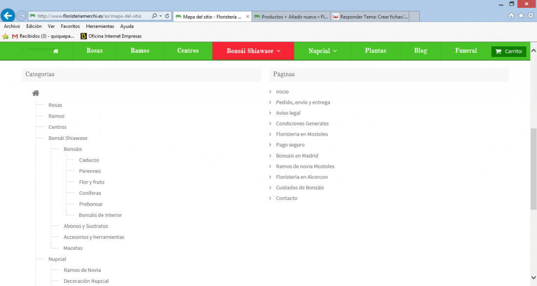The image size is (537, 286).
Task: Open the browser Tools gear icon
Action: [531, 16]
